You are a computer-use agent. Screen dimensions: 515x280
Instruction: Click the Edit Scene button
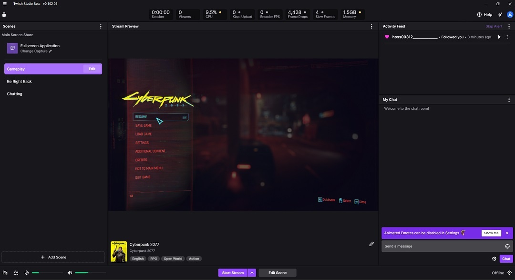coord(278,273)
